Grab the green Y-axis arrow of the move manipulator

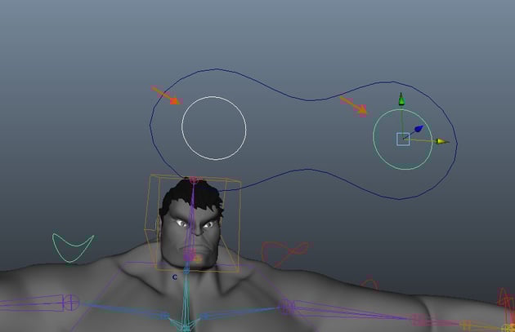tap(401, 99)
